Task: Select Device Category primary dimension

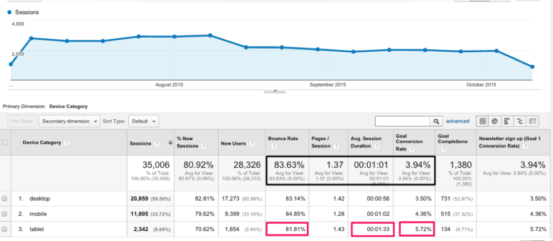Action: 69,106
